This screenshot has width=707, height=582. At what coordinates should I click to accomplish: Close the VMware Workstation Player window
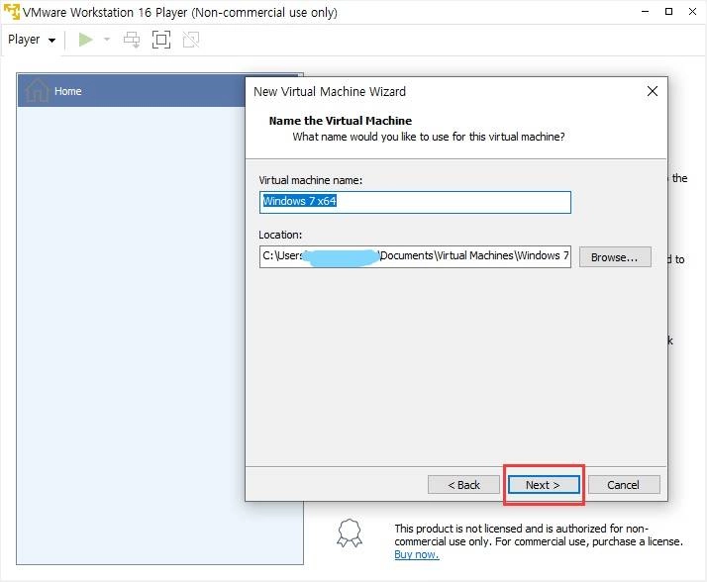click(x=692, y=12)
